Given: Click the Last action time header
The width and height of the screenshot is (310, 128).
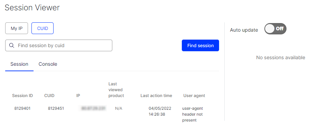Looking at the screenshot, I should (x=156, y=96).
